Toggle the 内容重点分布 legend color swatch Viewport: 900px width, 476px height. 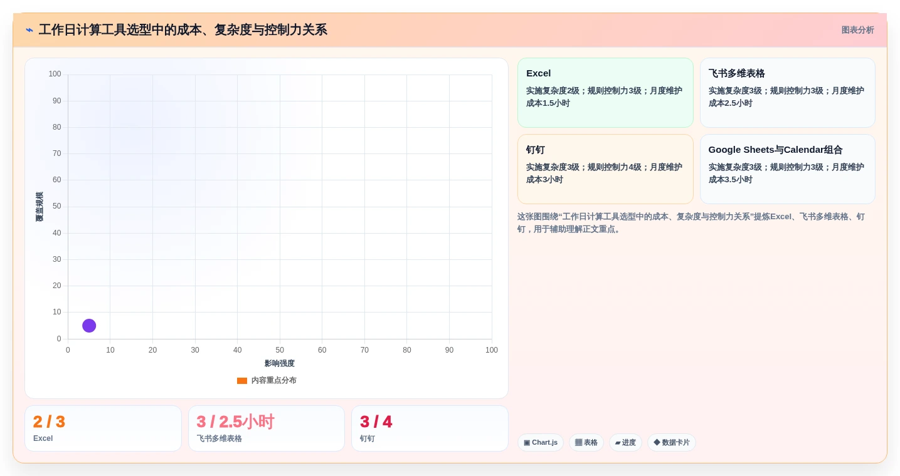[242, 381]
